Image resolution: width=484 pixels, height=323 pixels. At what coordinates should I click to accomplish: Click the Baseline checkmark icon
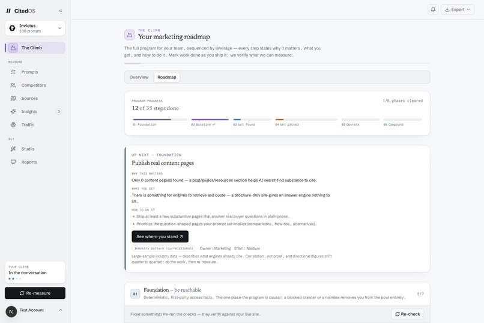click(214, 125)
